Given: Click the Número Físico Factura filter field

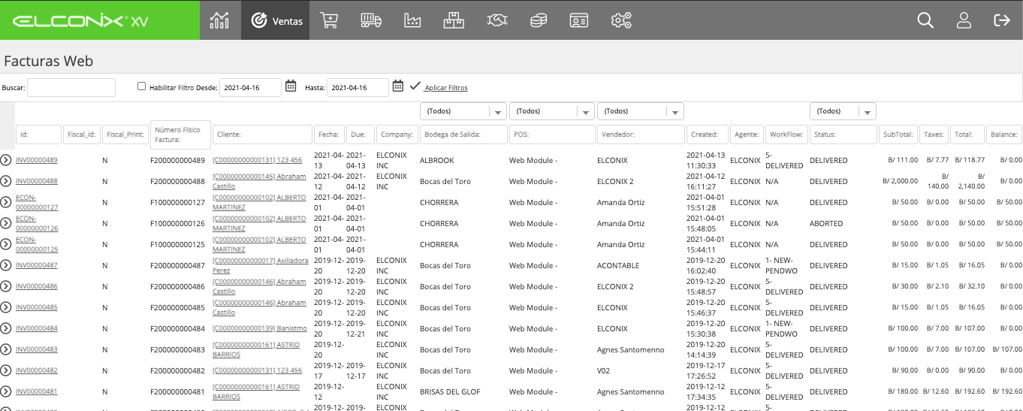Looking at the screenshot, I should [180, 134].
